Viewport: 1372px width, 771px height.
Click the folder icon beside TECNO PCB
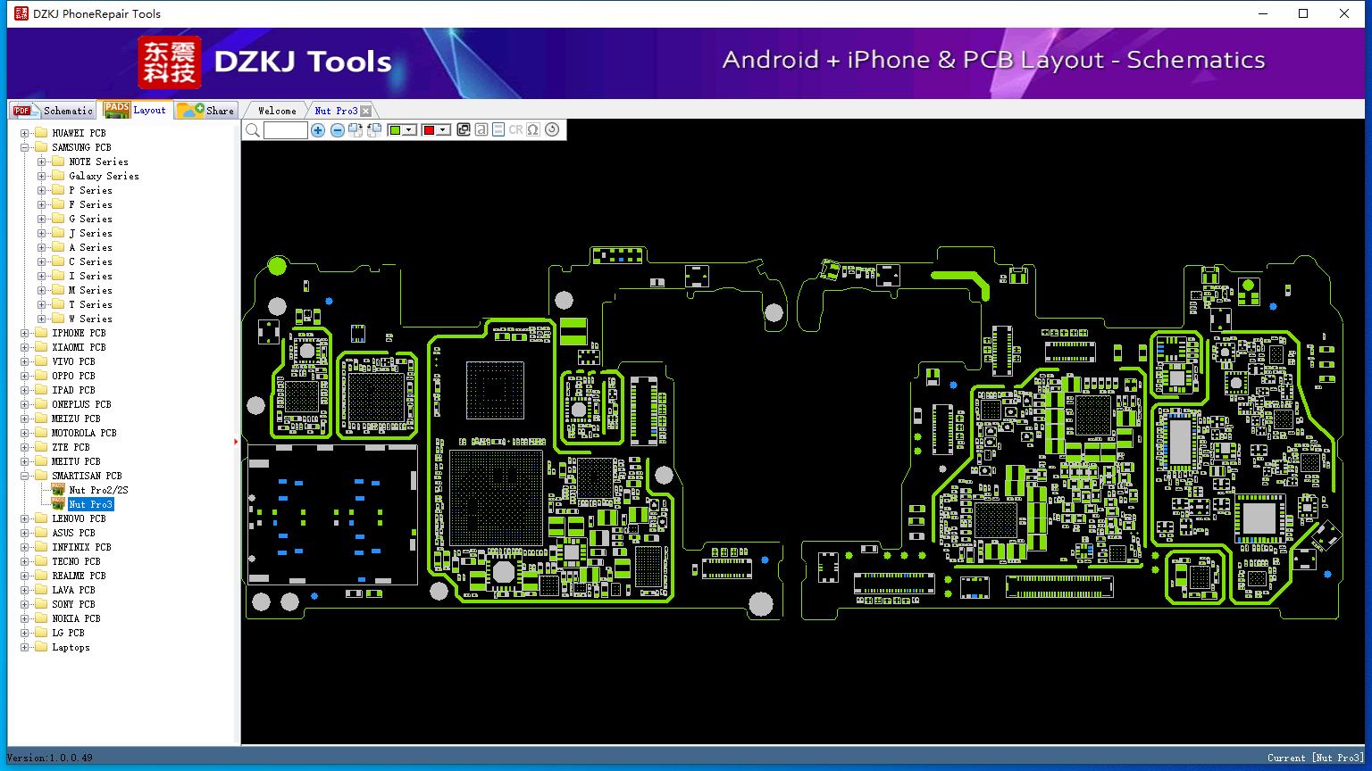41,561
